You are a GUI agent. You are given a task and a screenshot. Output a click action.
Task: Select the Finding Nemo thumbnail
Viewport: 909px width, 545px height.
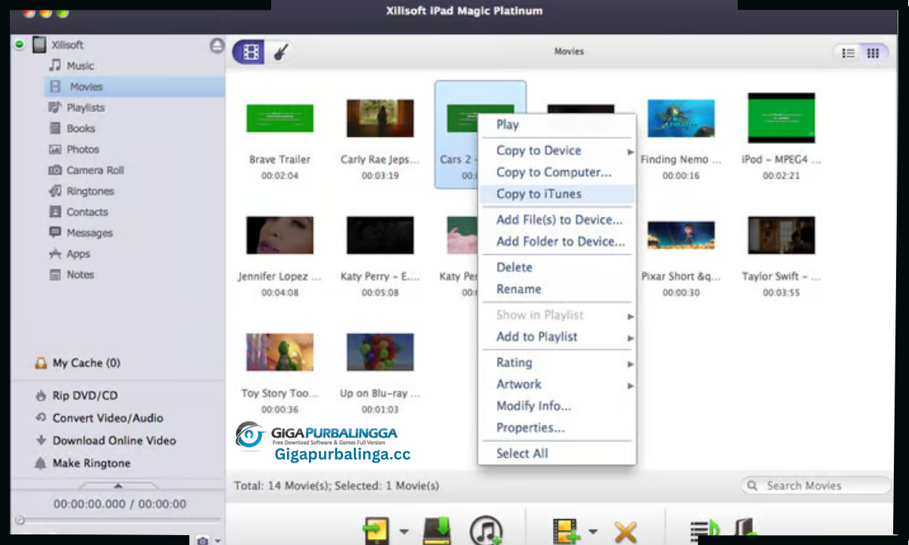pos(681,118)
